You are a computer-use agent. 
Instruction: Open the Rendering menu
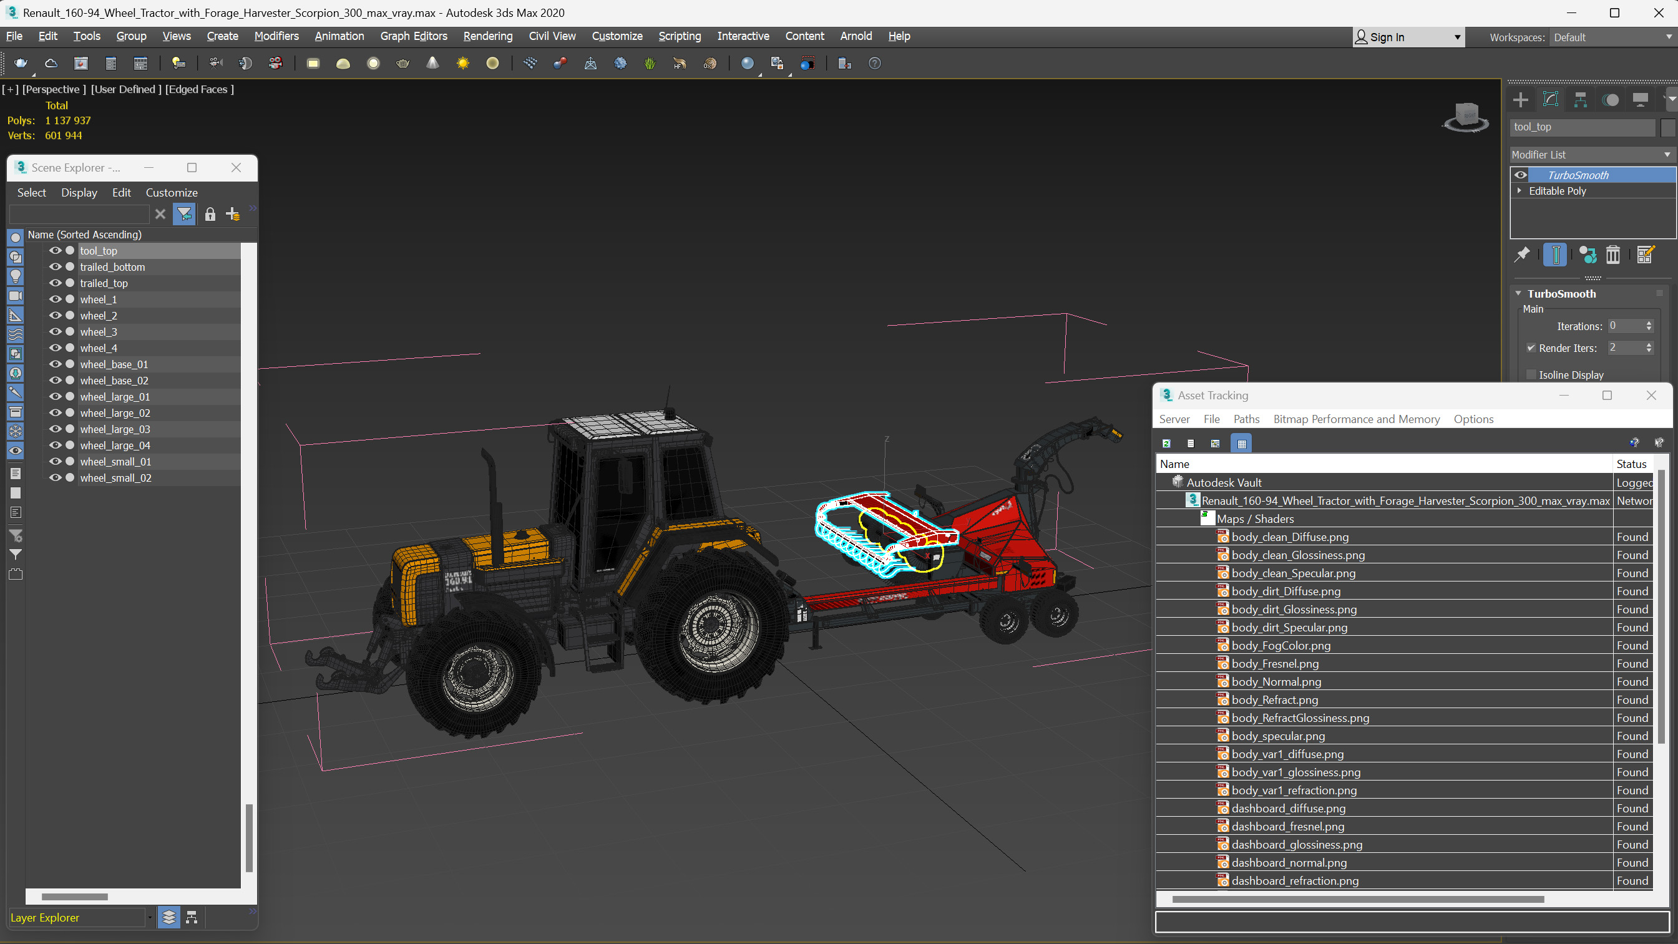click(488, 36)
